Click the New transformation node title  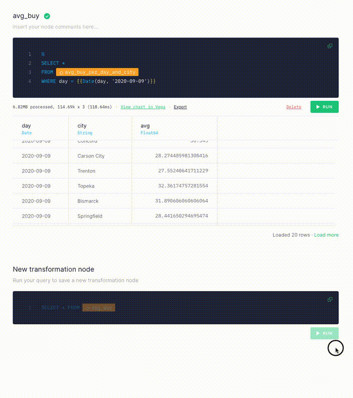pos(53,269)
